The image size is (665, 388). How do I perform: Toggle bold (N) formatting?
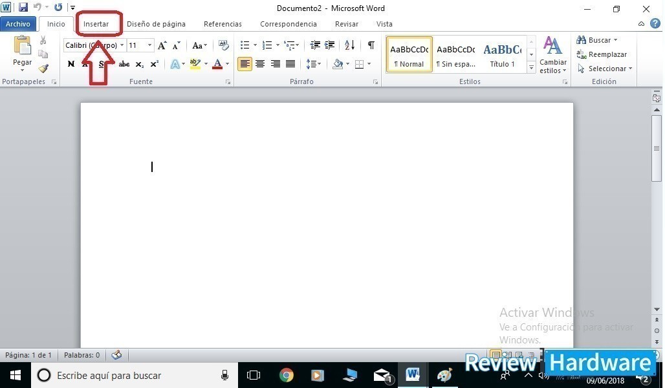(71, 64)
